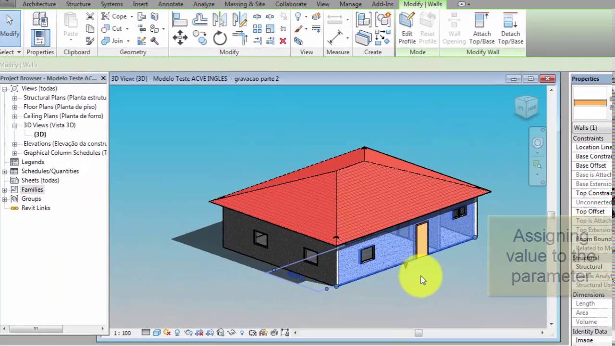
Task: Expand Floor Plans tree node
Action: 14,107
